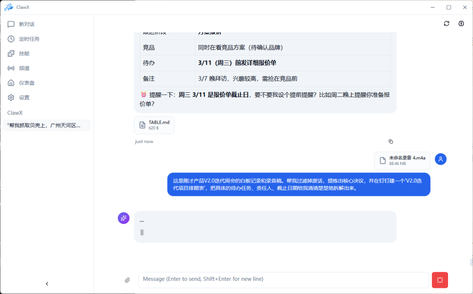Click the "88.46 MB" file size text
473x294 pixels.
(x=397, y=164)
